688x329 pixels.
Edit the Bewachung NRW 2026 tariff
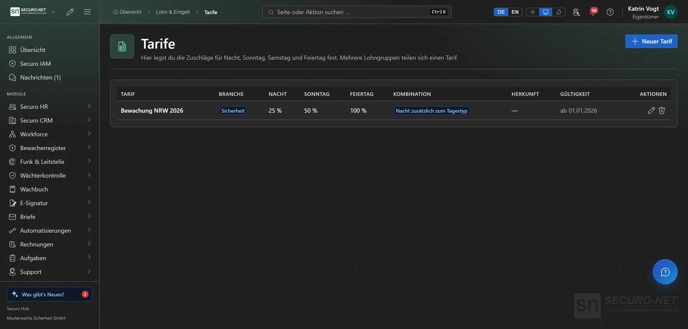point(651,111)
